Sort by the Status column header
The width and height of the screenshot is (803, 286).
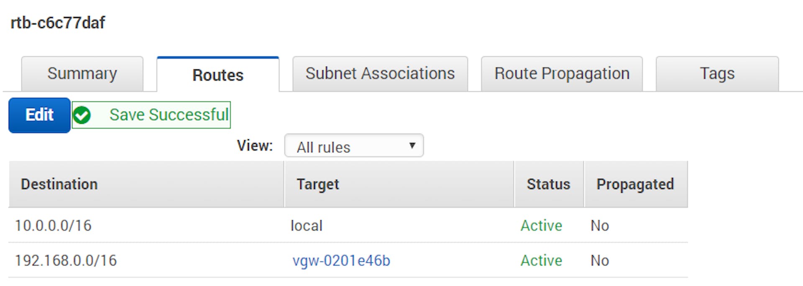[548, 184]
